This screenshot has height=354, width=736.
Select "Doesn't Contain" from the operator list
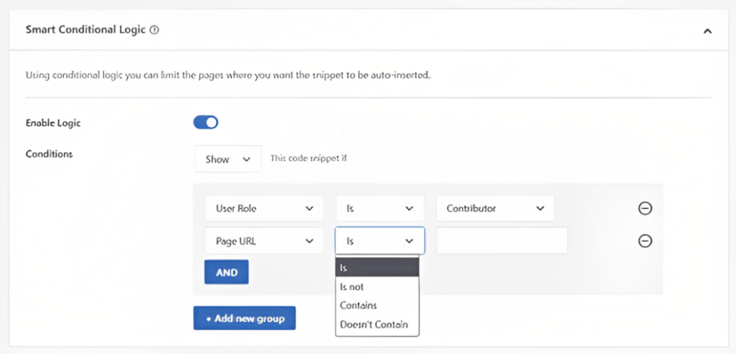click(377, 324)
